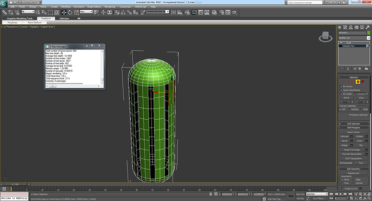The image size is (372, 201).
Task: Toggle the Angle Snap icon
Action: click(123, 13)
